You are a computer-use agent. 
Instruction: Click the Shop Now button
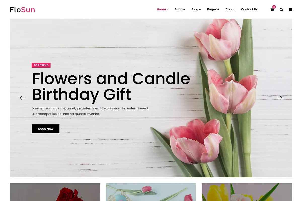[46, 129]
